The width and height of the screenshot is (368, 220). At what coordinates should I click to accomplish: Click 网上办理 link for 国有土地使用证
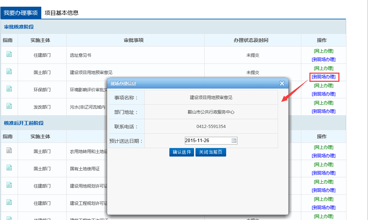point(324,165)
